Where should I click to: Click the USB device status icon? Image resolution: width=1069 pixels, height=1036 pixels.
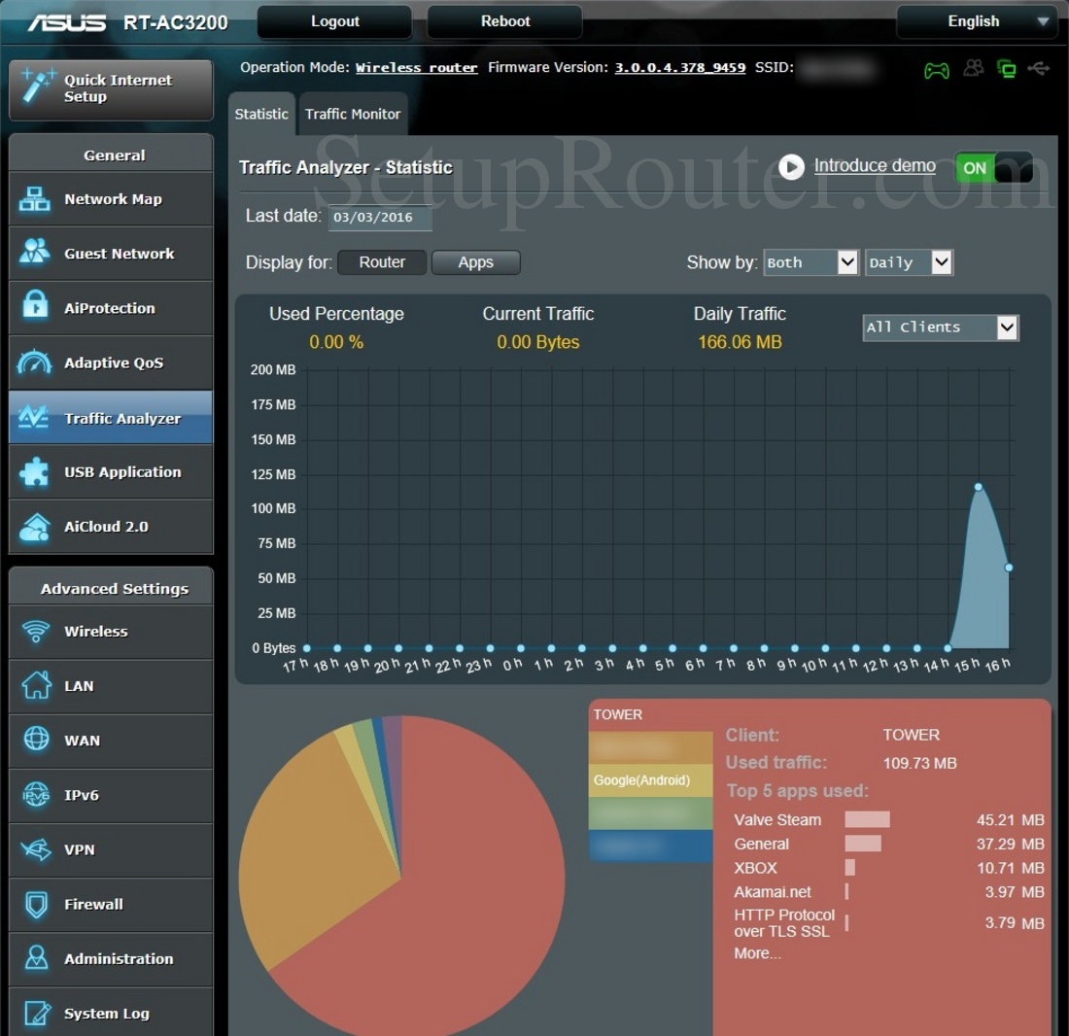[1038, 68]
